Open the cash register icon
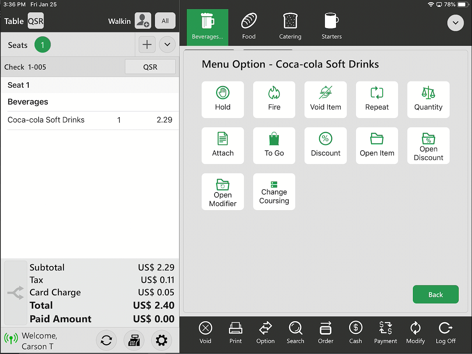This screenshot has height=354, width=472. pyautogui.click(x=134, y=340)
